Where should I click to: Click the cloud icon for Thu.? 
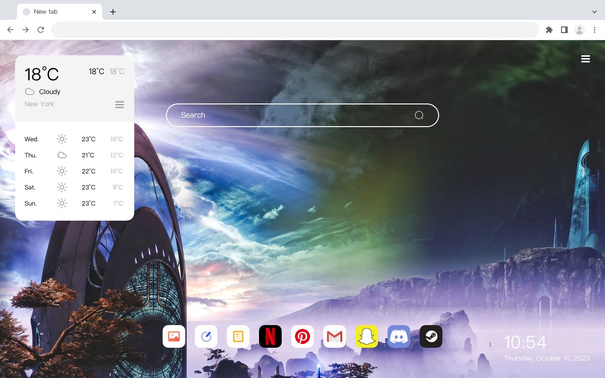62,155
